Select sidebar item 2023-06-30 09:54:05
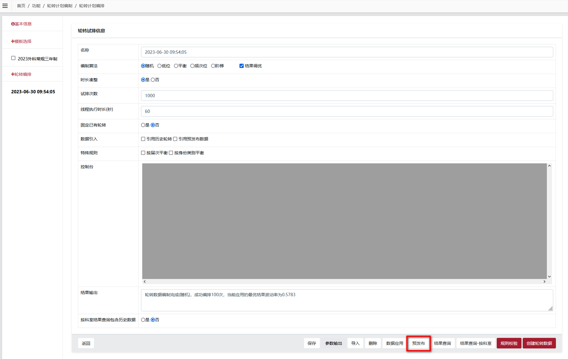This screenshot has height=359, width=568. pos(33,92)
